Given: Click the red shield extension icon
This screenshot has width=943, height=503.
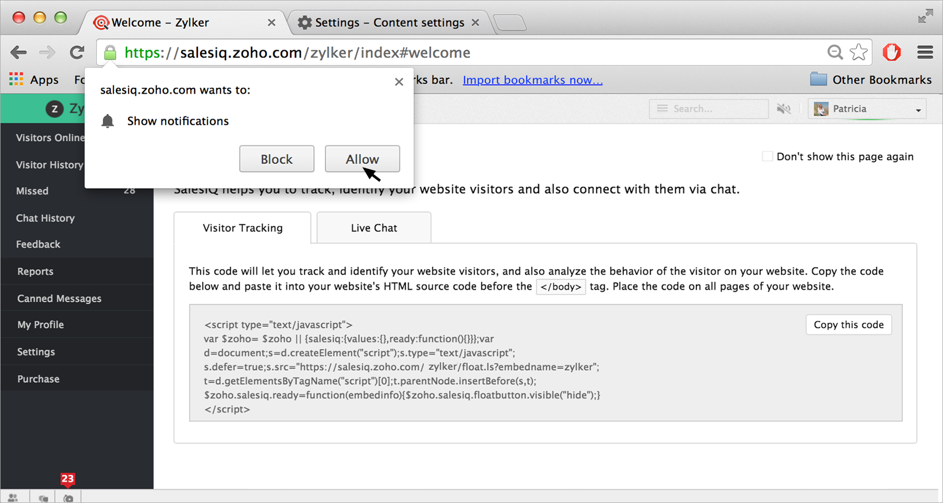Looking at the screenshot, I should [891, 52].
